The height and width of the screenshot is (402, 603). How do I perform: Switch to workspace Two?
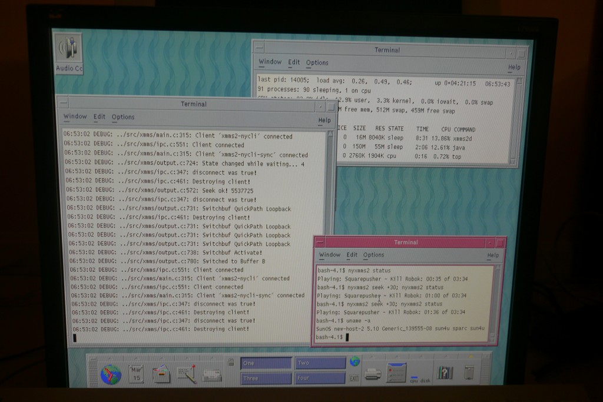pos(320,363)
